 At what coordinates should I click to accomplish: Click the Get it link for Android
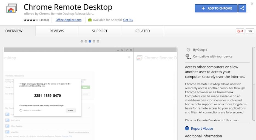coord(128,20)
